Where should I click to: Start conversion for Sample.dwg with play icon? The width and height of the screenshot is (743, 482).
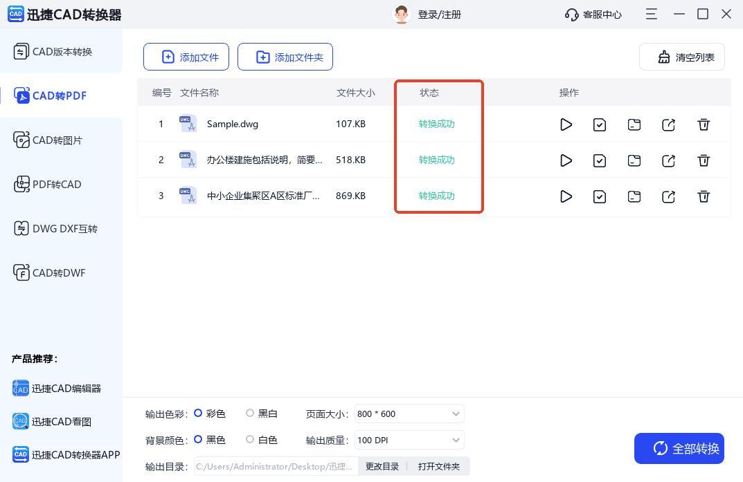point(566,124)
